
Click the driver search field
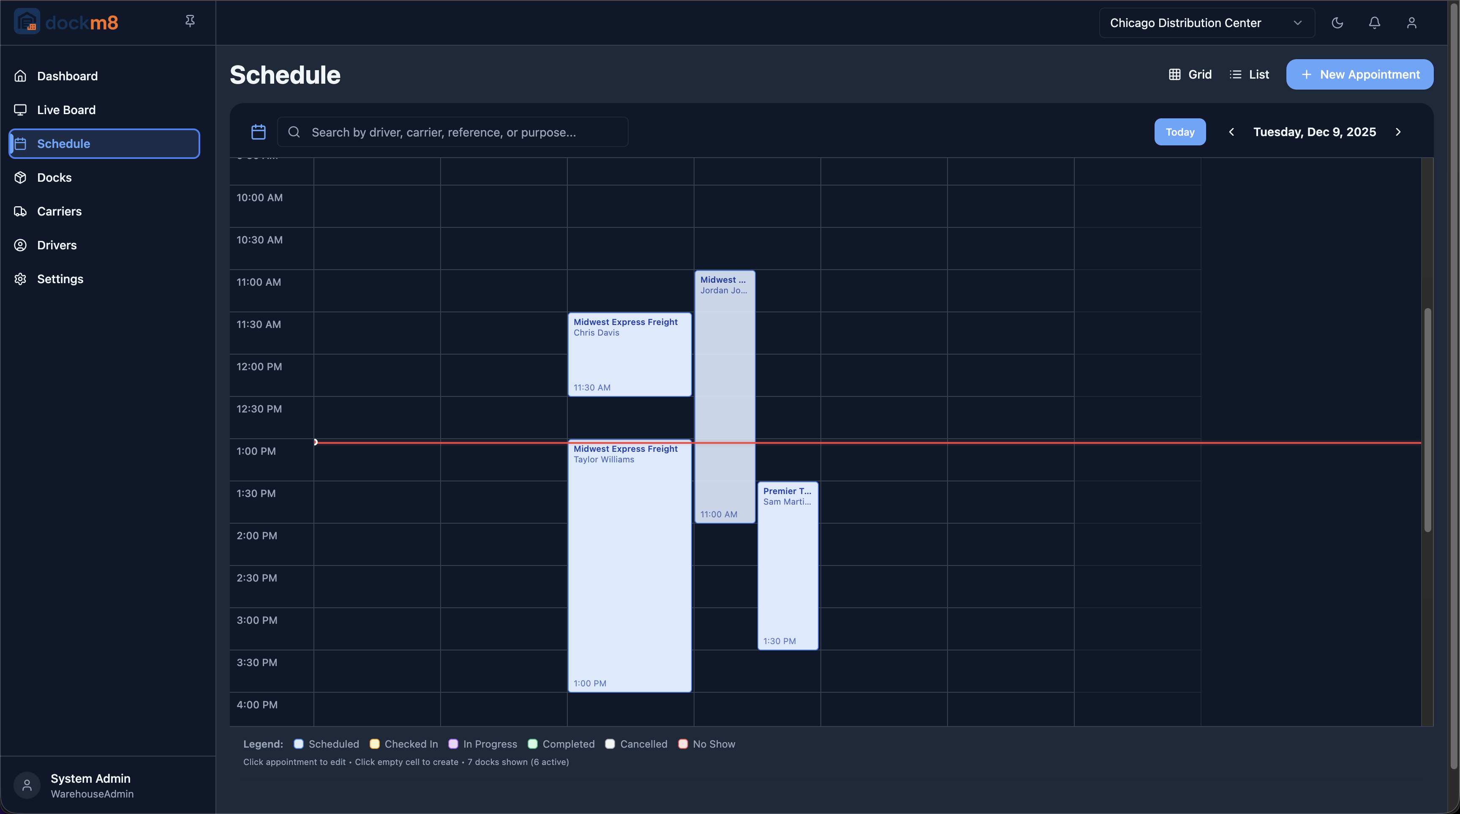[x=453, y=131]
